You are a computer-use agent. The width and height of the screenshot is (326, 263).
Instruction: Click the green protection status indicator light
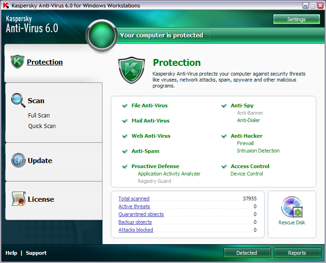point(102,35)
